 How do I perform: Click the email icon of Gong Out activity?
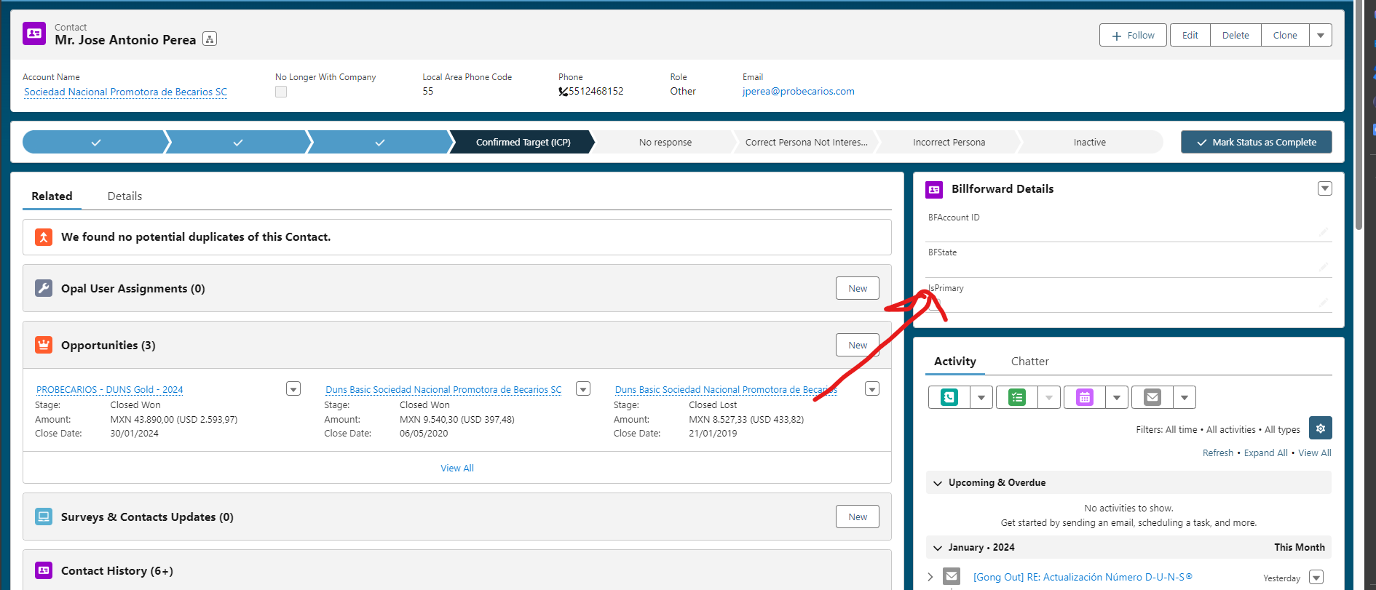[x=952, y=576]
